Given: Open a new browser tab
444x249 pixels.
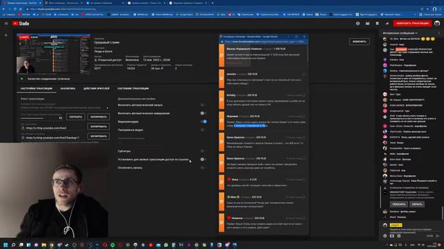Looking at the screenshot, I should [213, 3].
